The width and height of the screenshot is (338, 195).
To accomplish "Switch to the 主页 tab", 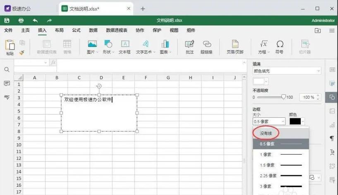I will tap(25, 30).
